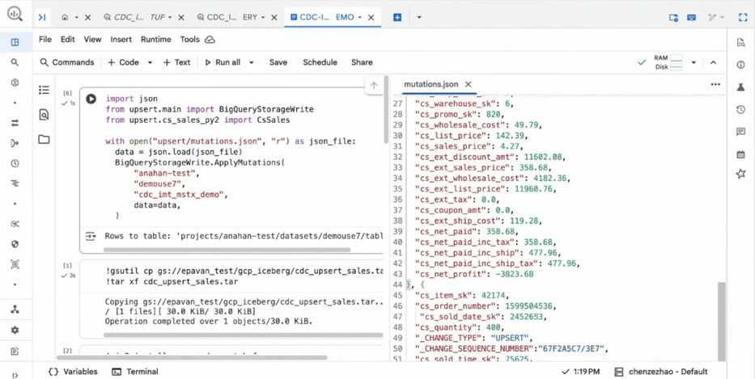This screenshot has height=379, width=755.
Task: Expand the Run all dropdown arrow
Action: 252,62
